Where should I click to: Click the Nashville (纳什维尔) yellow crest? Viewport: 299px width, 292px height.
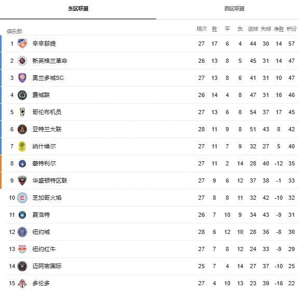pos(22,146)
